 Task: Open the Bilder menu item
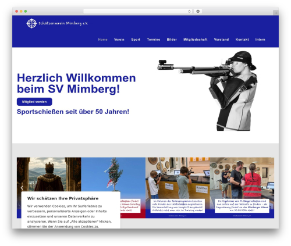172,40
